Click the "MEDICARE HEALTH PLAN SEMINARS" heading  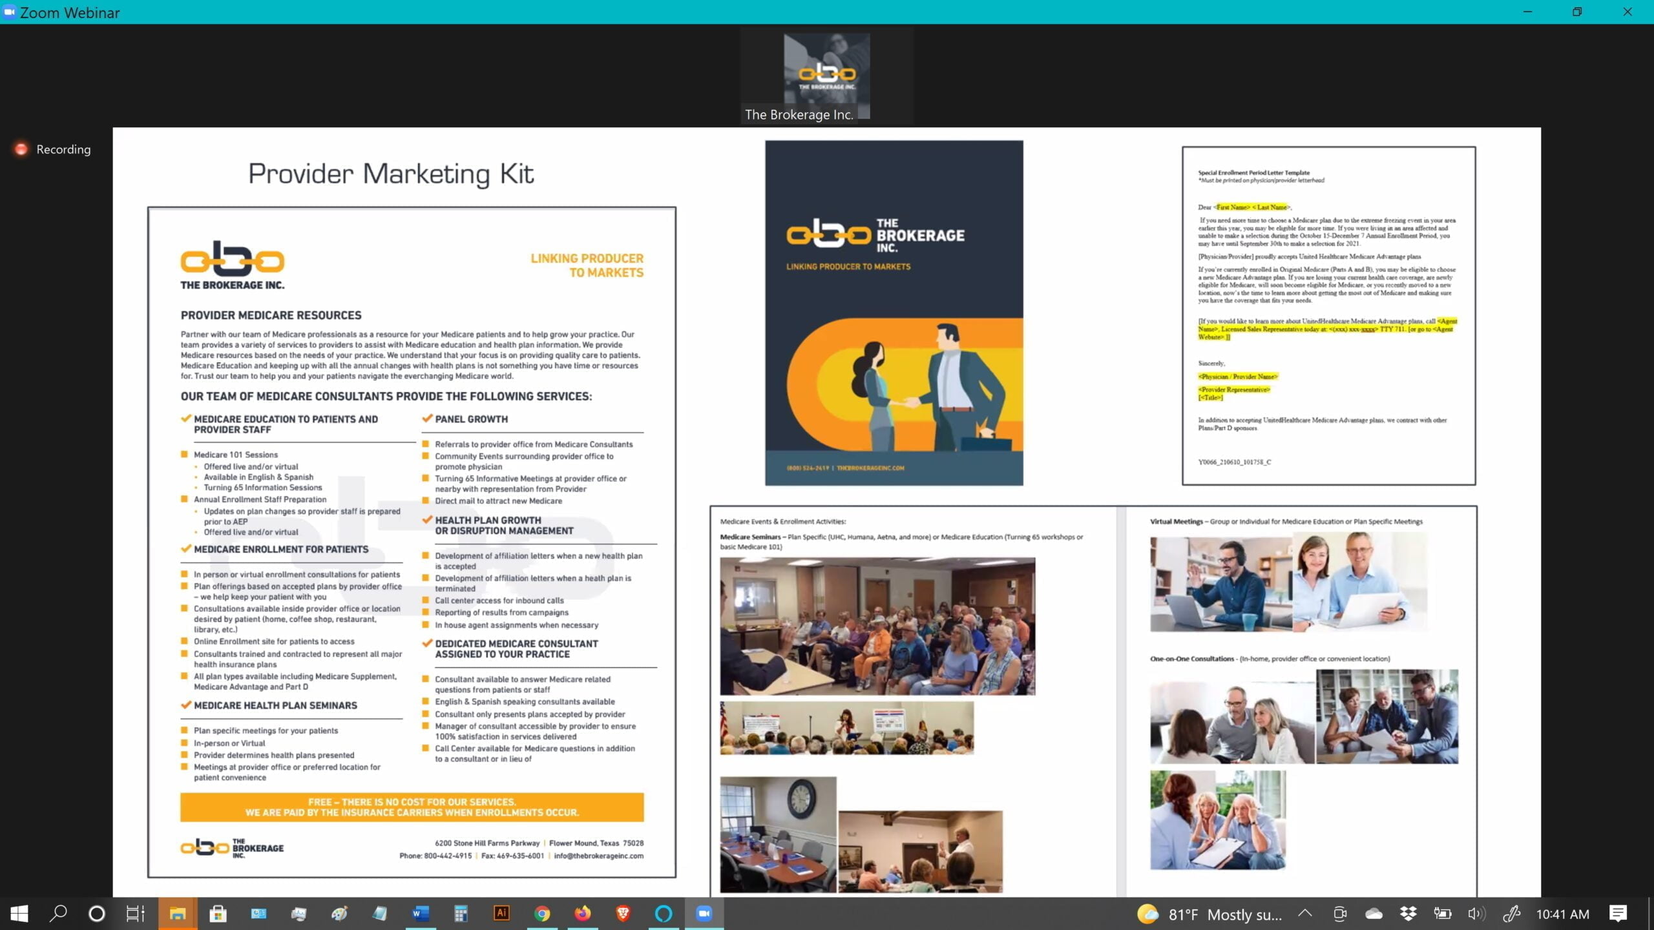[275, 705]
